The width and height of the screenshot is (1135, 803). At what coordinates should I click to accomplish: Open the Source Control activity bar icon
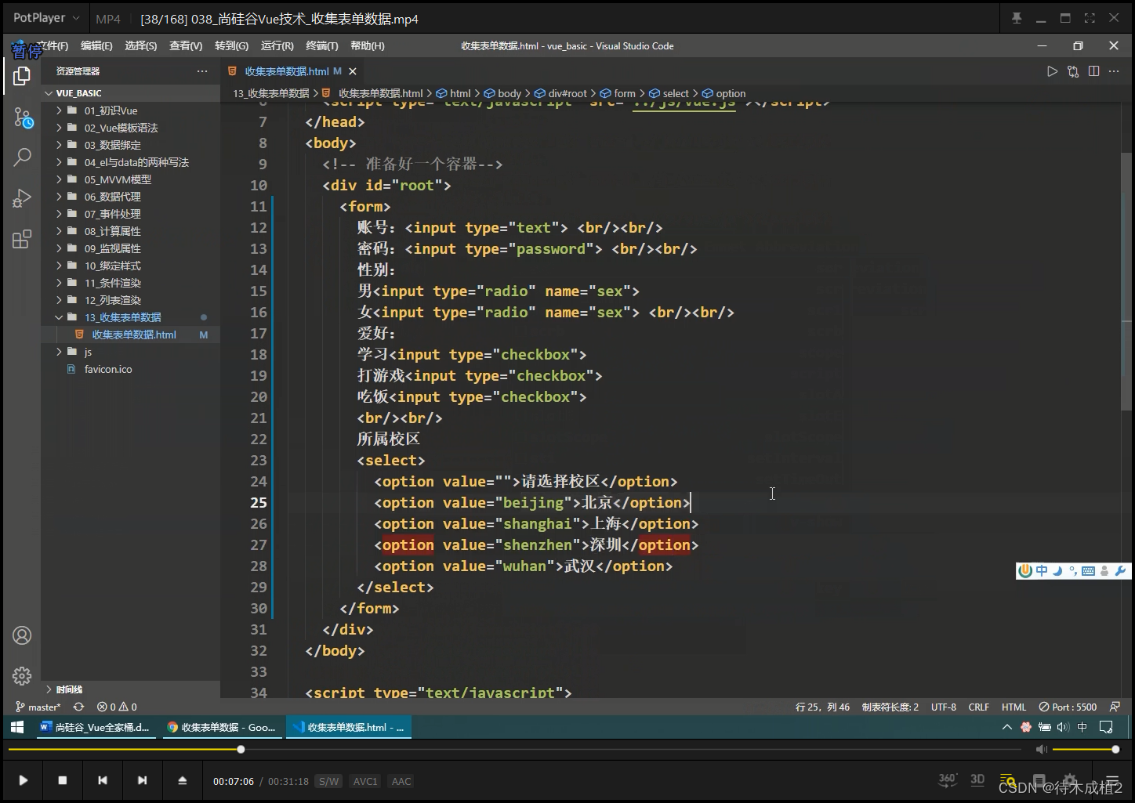point(22,118)
